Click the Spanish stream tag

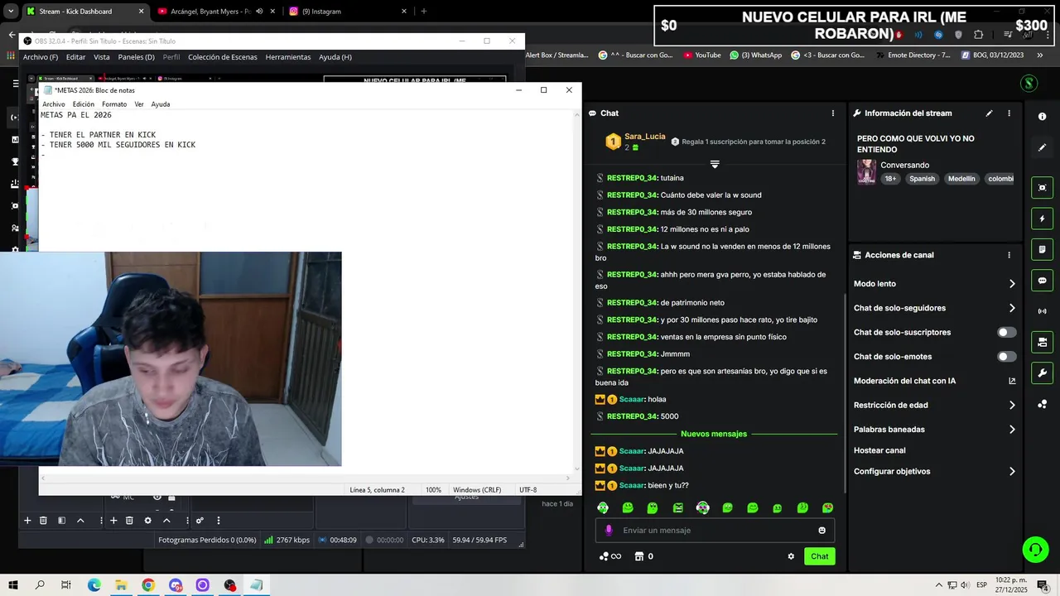coord(922,179)
